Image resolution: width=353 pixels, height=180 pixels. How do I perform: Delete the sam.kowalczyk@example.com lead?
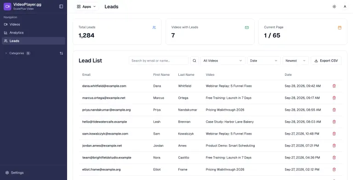[334, 134]
